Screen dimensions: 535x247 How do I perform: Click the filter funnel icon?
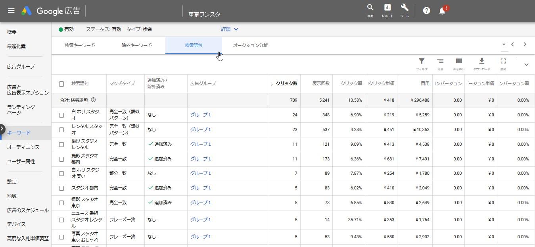tap(422, 61)
